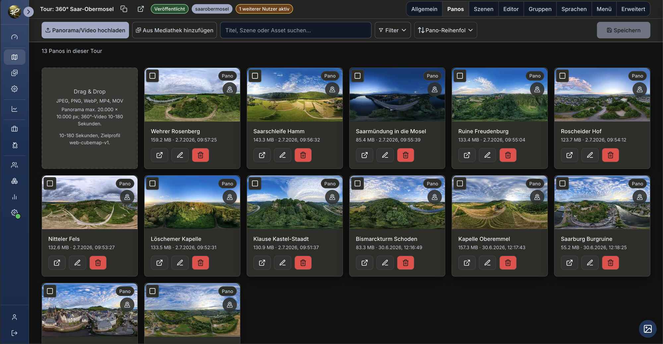Open the dashboard gauge icon in sidebar
The width and height of the screenshot is (663, 344).
14,37
